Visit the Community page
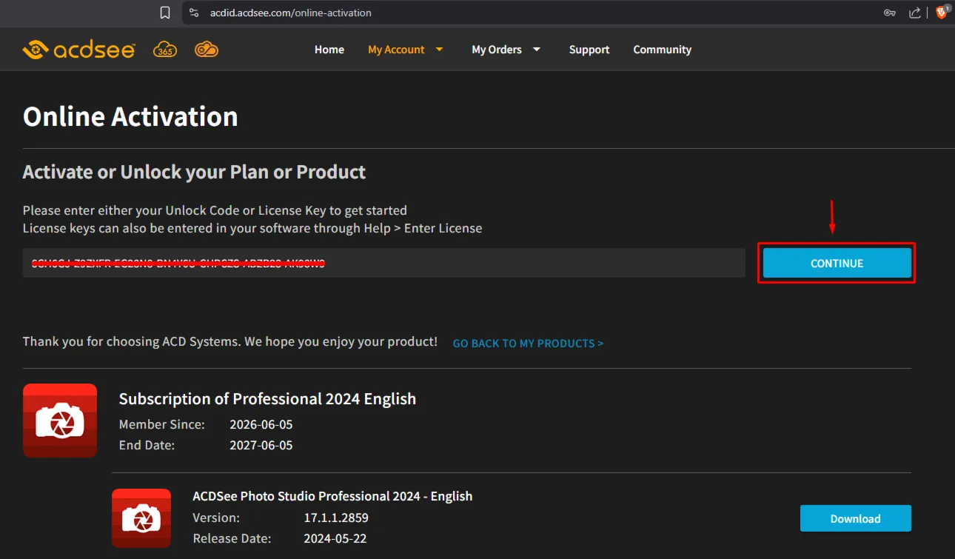The width and height of the screenshot is (955, 559). pos(663,50)
